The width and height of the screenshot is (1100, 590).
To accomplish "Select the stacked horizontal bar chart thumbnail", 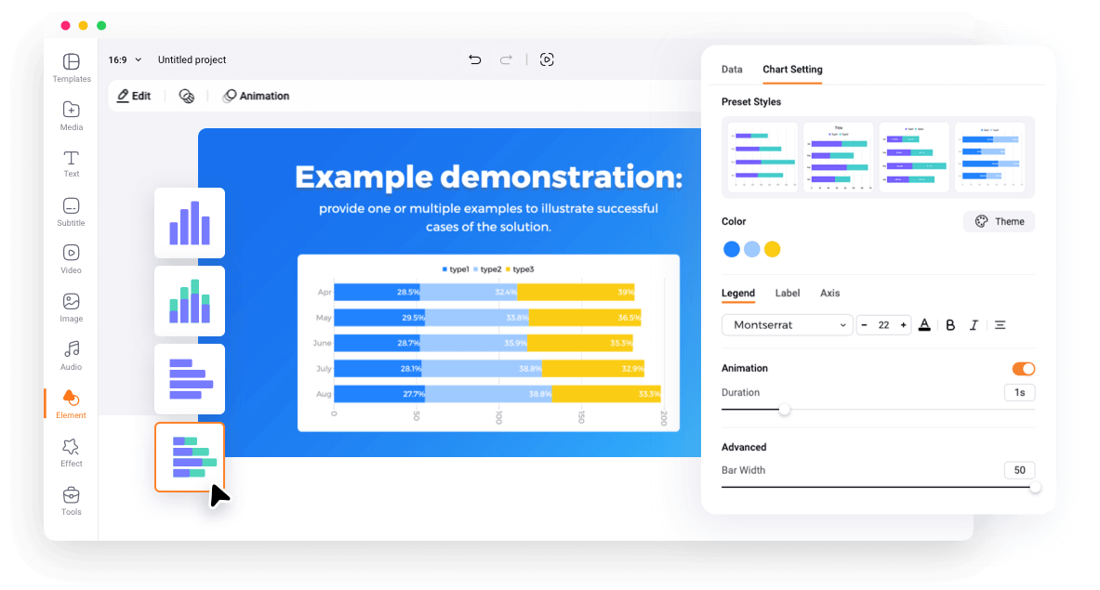I will point(190,457).
